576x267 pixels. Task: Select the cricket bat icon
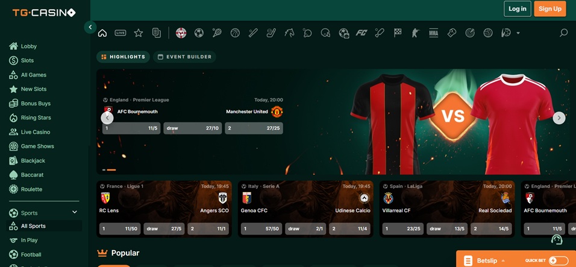(x=380, y=33)
